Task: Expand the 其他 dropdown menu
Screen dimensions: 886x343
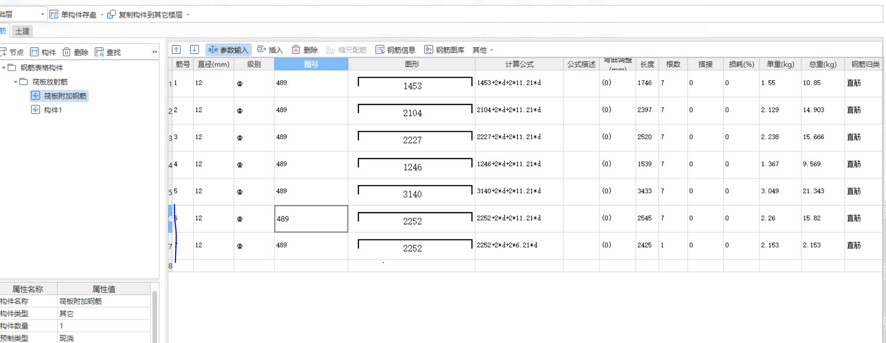Action: (483, 50)
